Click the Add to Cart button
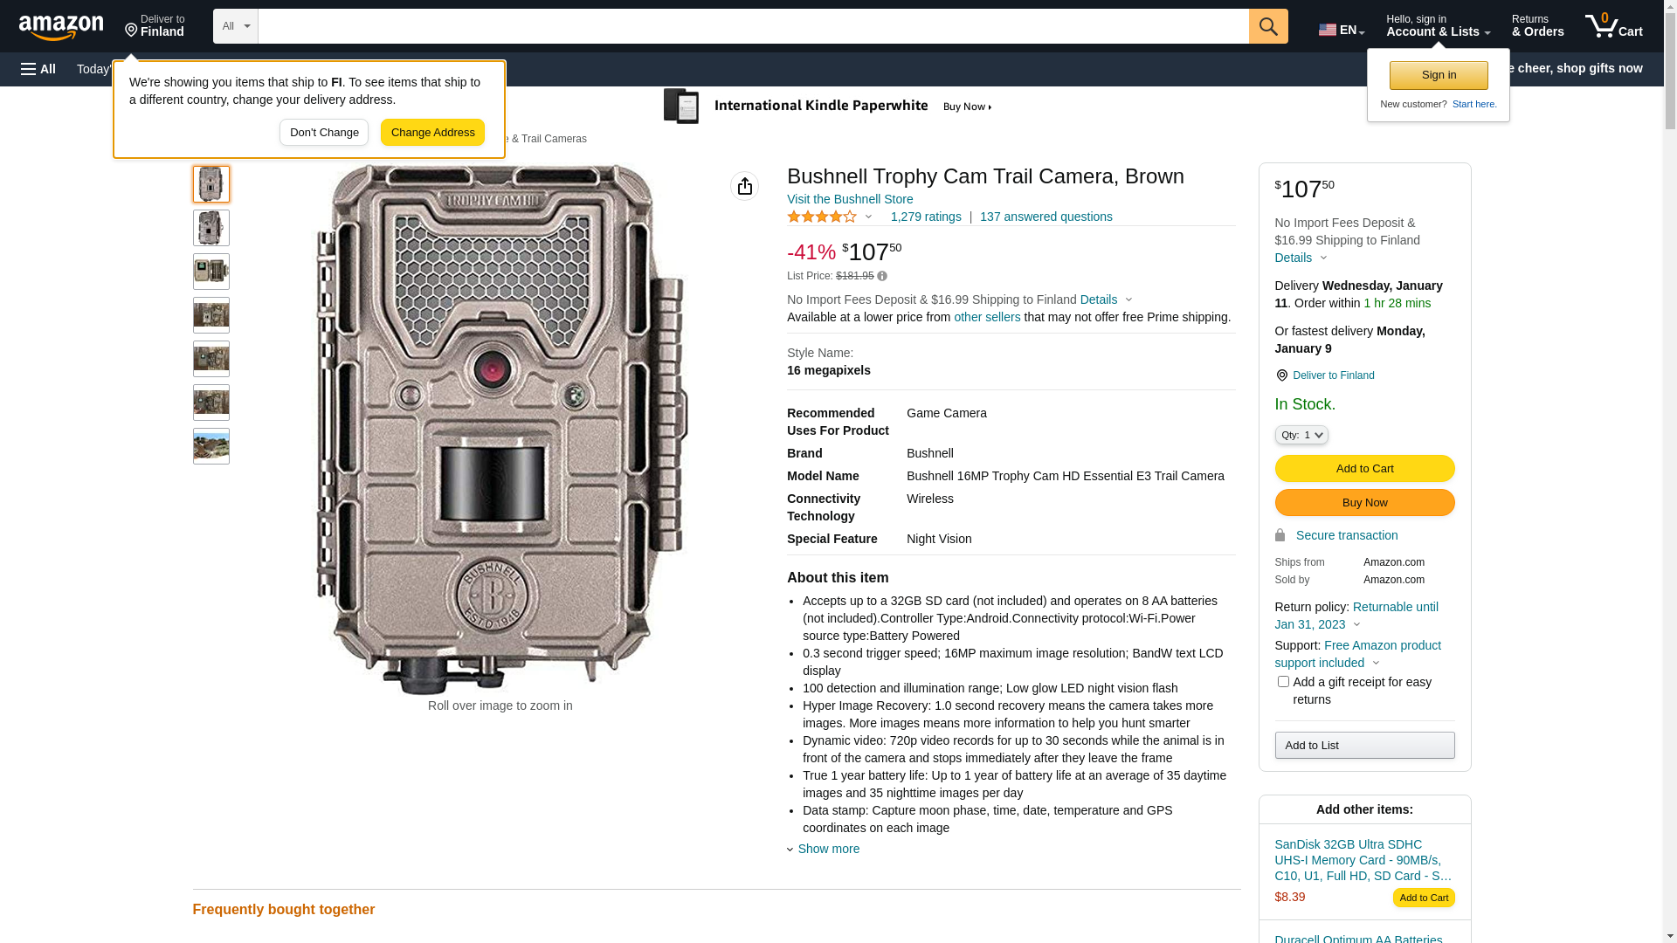This screenshot has height=943, width=1677. click(x=1364, y=468)
